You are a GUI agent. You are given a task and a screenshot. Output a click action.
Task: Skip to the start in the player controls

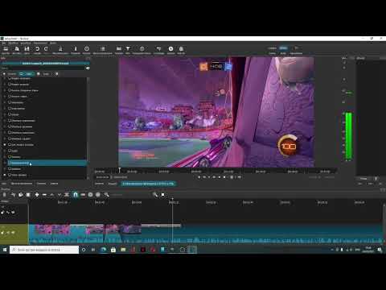pyautogui.click(x=199, y=177)
